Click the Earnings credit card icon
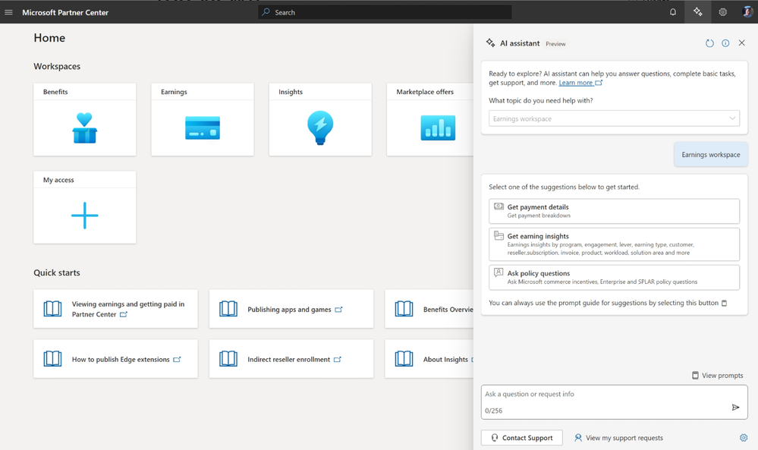This screenshot has height=450, width=758. tap(203, 128)
